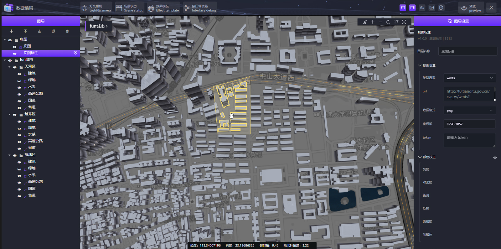The width and height of the screenshot is (501, 249).
Task: Click the preview button
Action: tap(471, 8)
